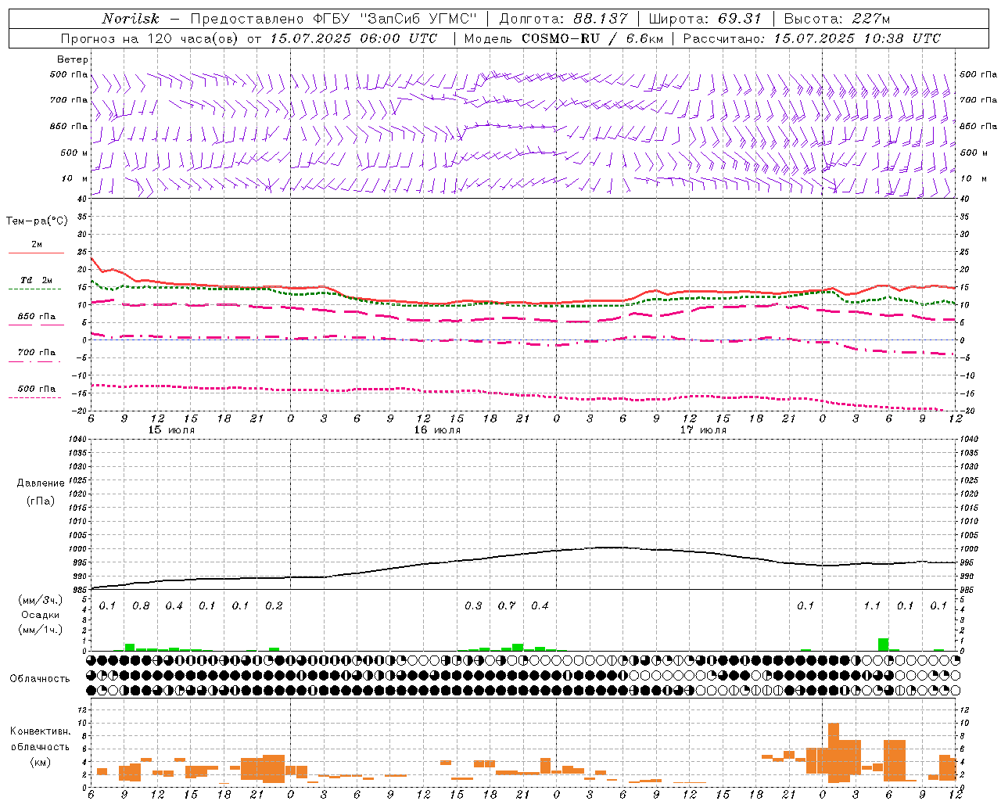1001x801 pixels.
Task: Click the dash-dot line sample under 700 гПа legend
Action: 35,361
